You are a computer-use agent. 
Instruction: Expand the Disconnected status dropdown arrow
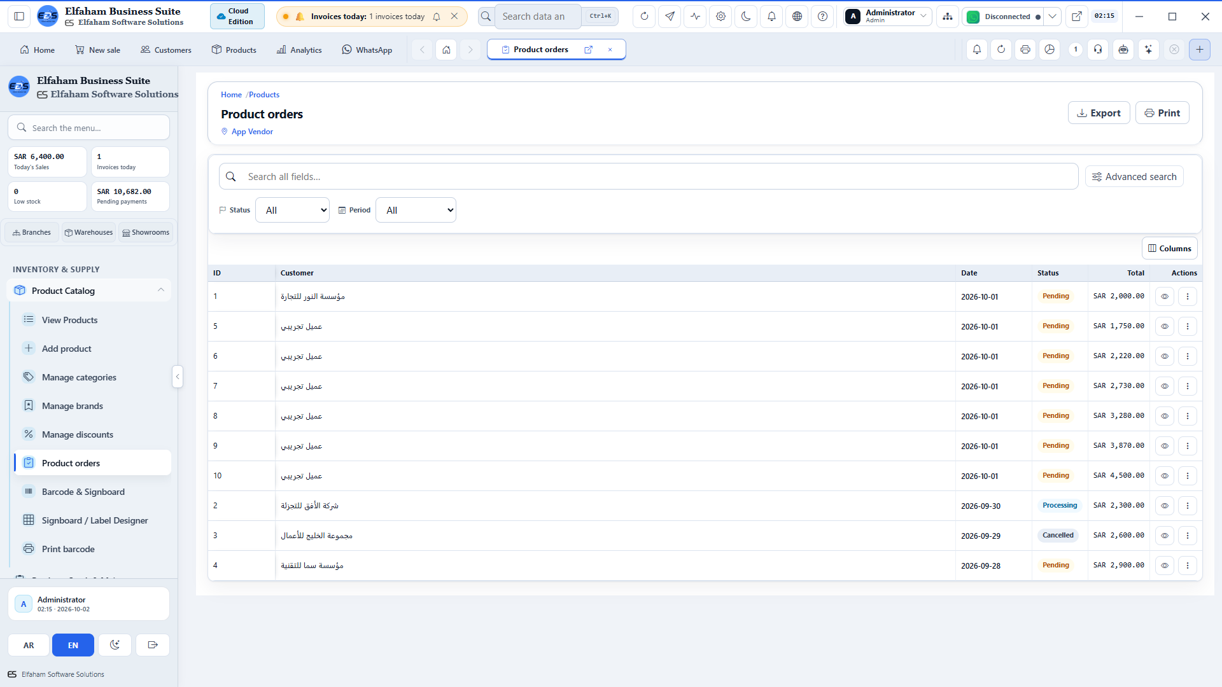click(1053, 17)
